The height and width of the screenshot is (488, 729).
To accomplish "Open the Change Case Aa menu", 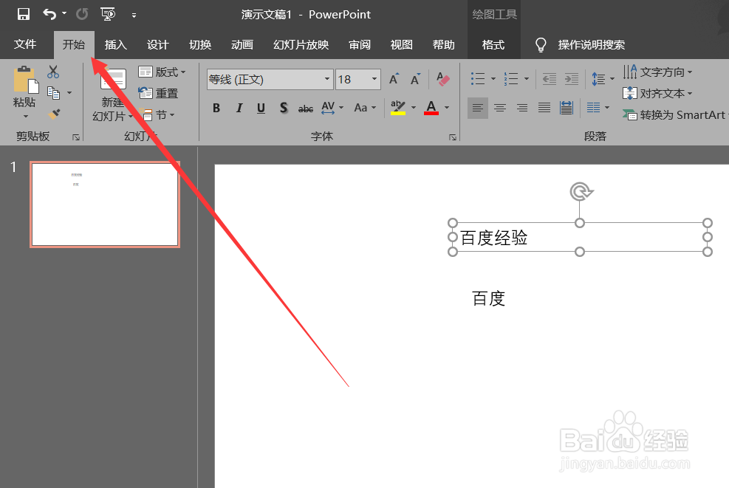I will [365, 108].
